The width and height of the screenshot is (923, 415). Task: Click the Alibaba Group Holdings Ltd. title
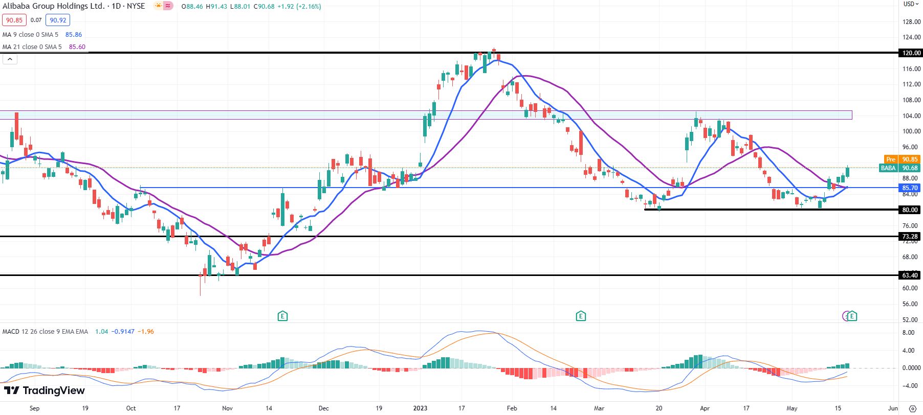pos(54,6)
